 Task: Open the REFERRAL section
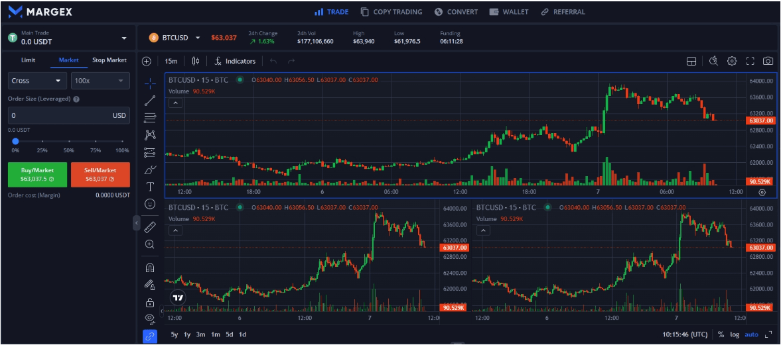point(563,11)
